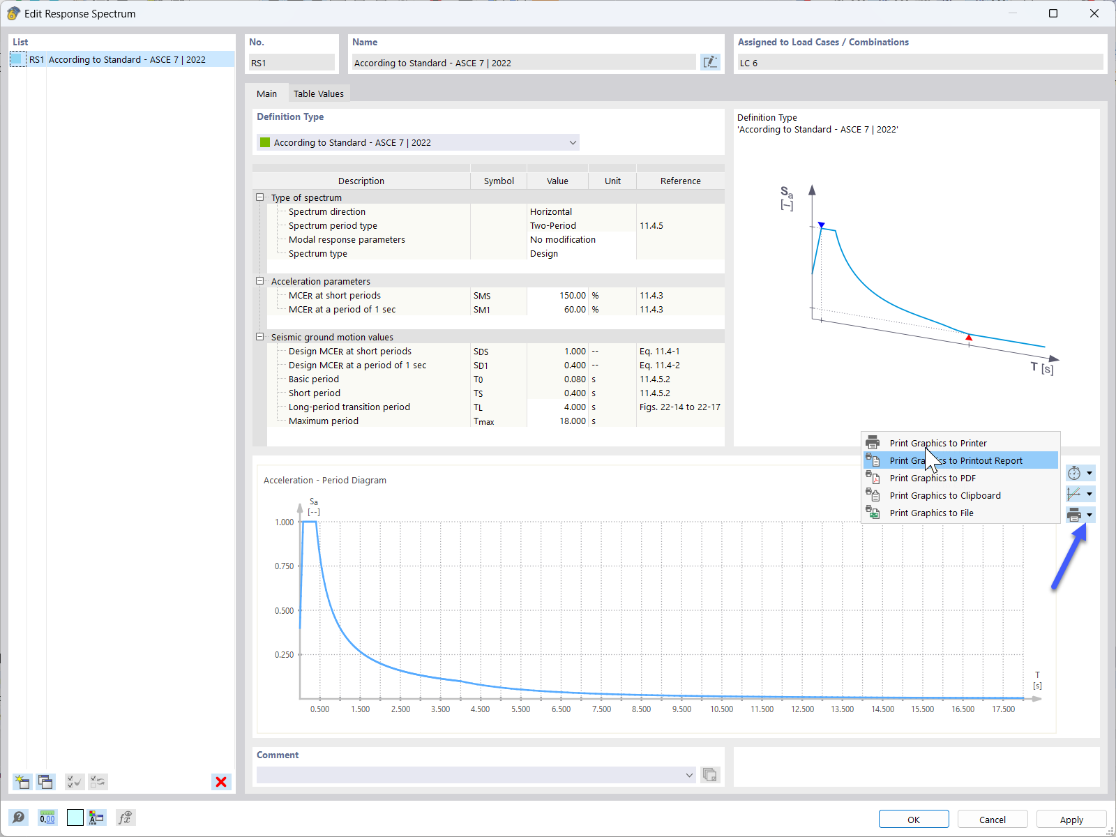The width and height of the screenshot is (1116, 837).
Task: Collapse the Acceleration parameters group
Action: point(260,281)
